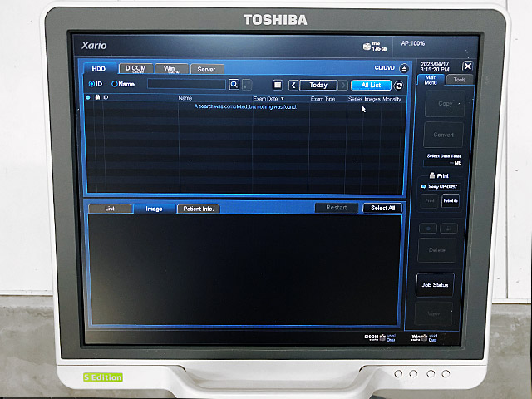Click the AP:100% indicator

(413, 43)
